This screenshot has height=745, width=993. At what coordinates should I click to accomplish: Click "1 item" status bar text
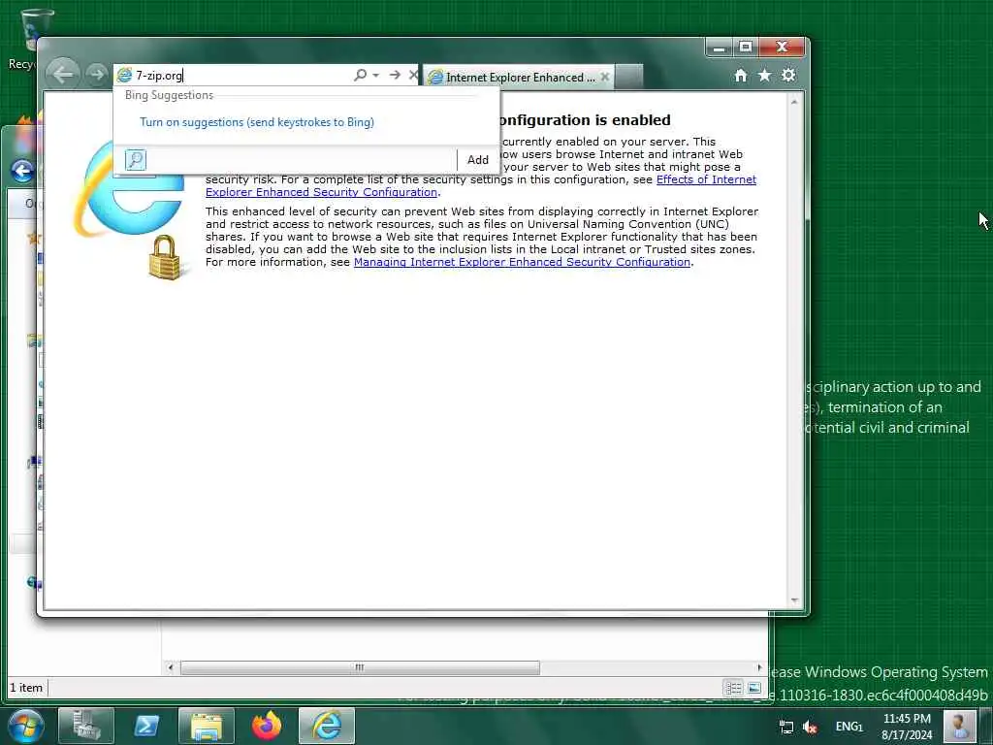pyautogui.click(x=26, y=688)
